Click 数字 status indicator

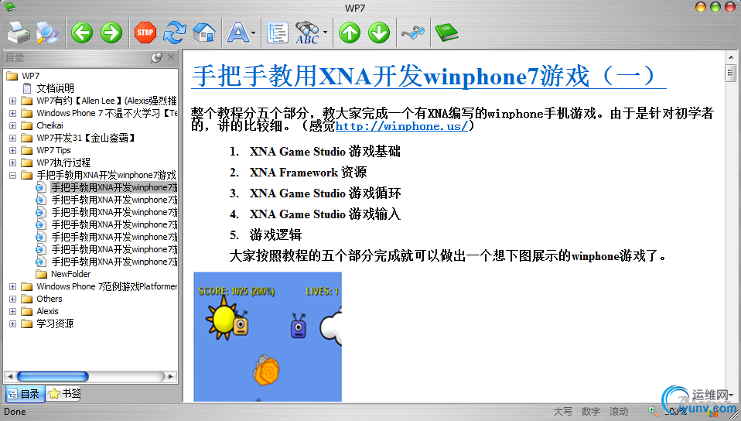(x=591, y=412)
